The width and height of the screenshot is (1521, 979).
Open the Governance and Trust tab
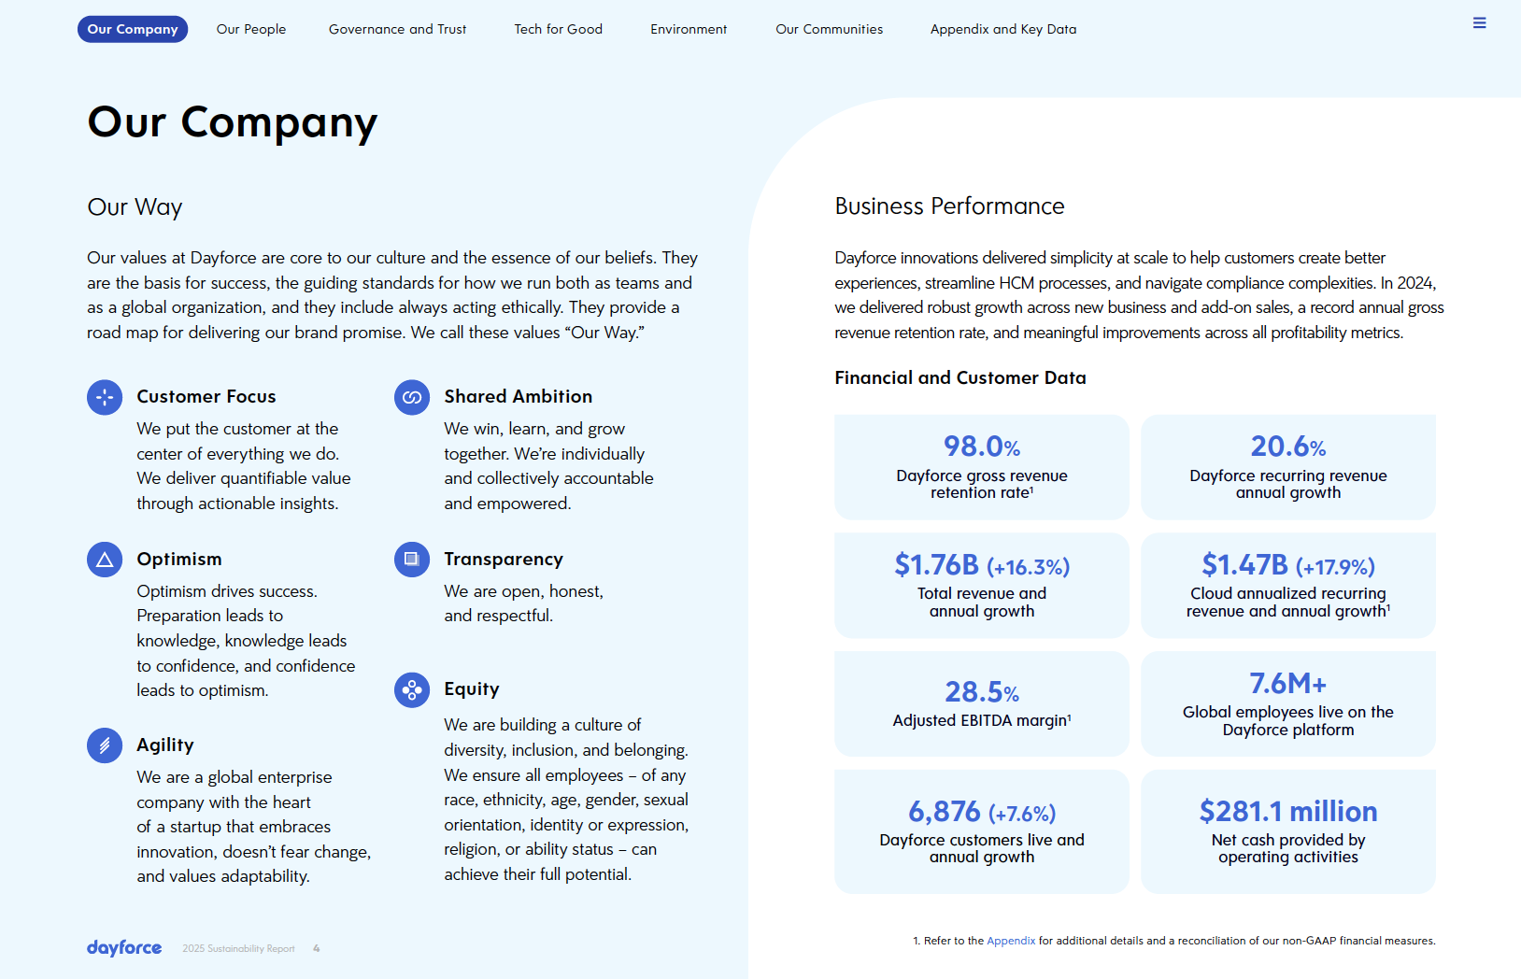[x=397, y=29]
